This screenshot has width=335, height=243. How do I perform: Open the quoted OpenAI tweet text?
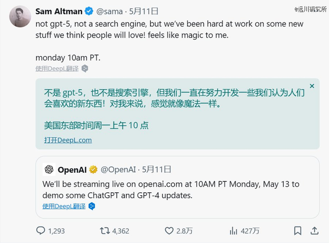tap(171, 190)
